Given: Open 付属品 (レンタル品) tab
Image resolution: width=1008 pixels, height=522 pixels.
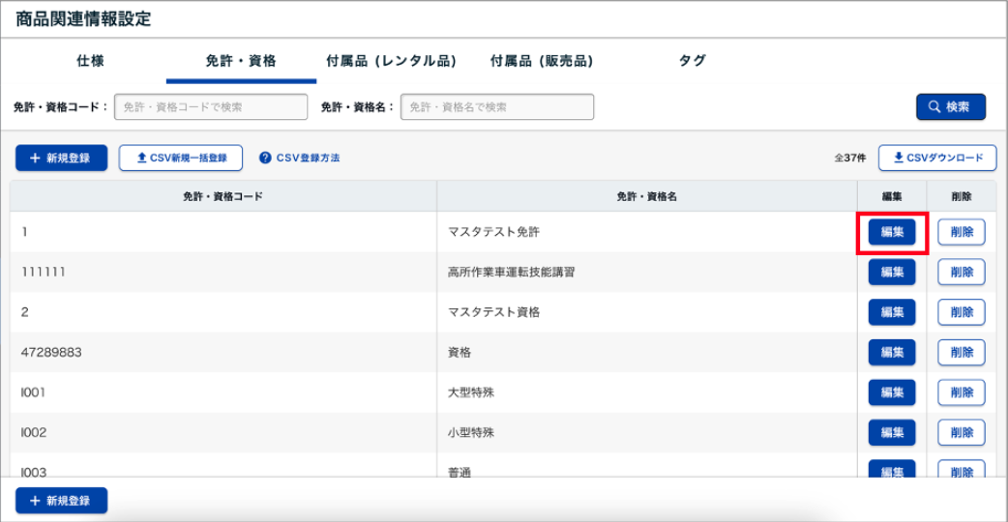Looking at the screenshot, I should coord(391,61).
